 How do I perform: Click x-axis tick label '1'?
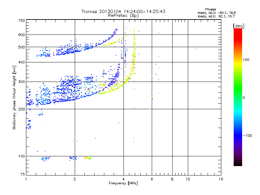(26, 179)
